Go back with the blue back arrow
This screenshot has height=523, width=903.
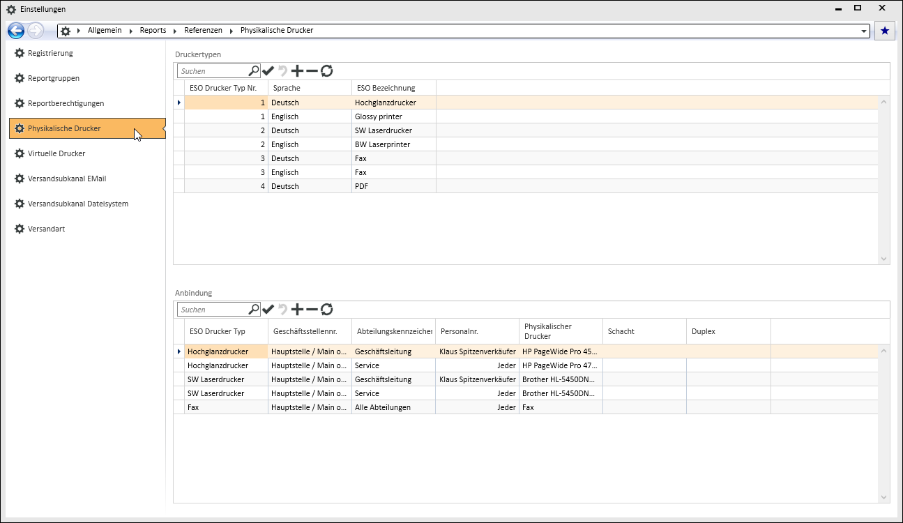[x=15, y=31]
